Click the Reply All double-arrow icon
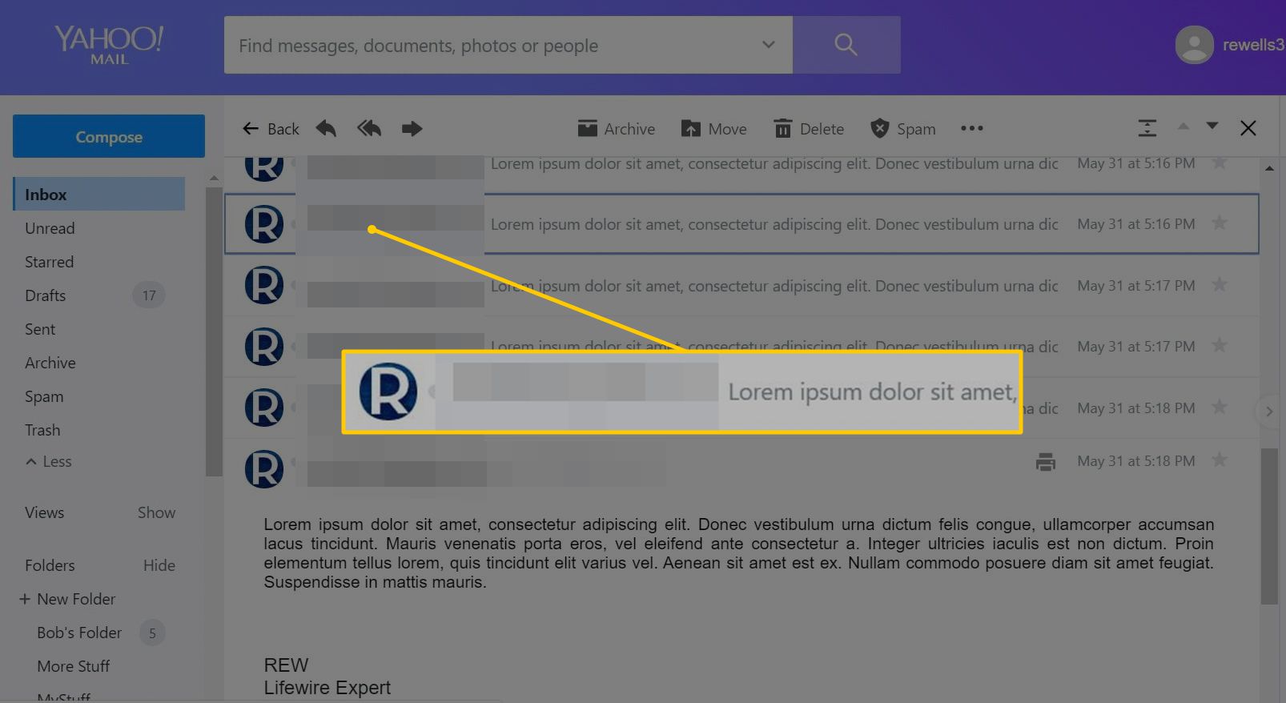 (369, 128)
